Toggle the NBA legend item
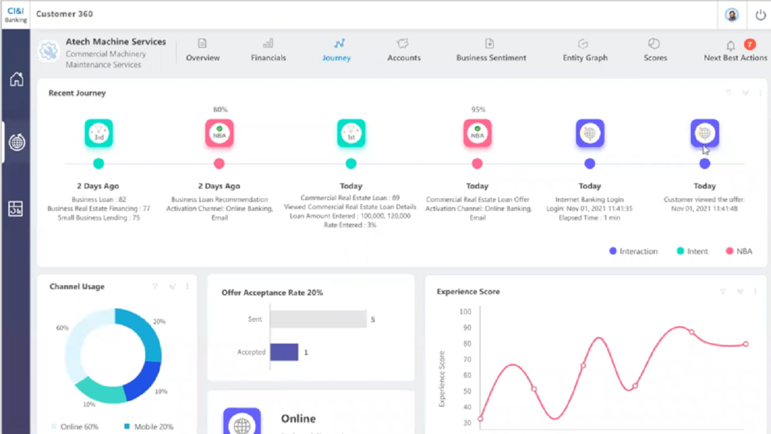Viewport: 771px width, 434px height. point(739,251)
